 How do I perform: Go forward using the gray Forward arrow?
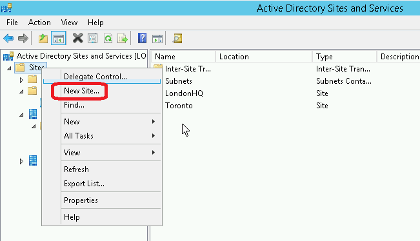tap(23, 38)
